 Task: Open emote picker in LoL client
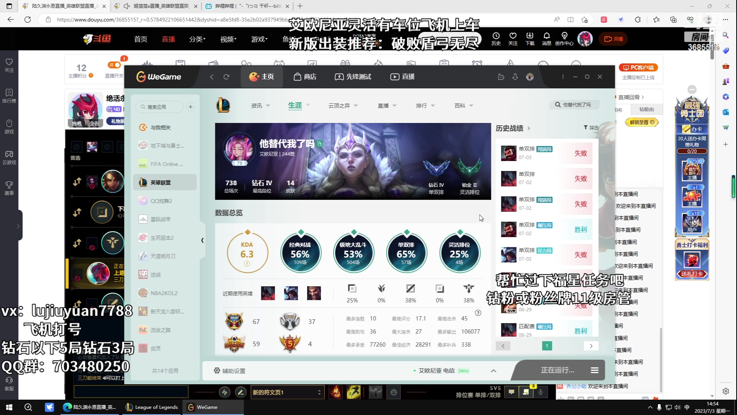click(x=393, y=392)
